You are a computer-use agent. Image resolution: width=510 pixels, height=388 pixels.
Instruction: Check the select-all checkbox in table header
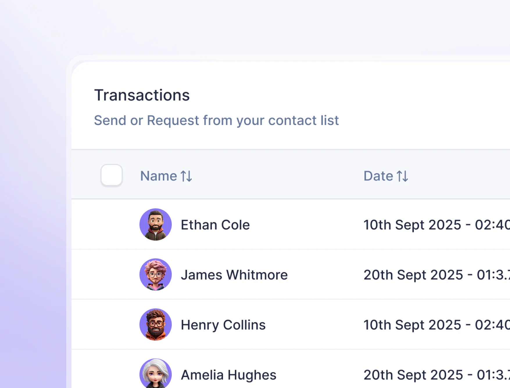pos(111,175)
